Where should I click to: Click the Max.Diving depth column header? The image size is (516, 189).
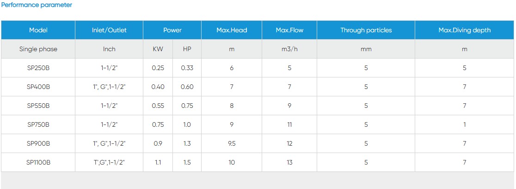coord(464,30)
